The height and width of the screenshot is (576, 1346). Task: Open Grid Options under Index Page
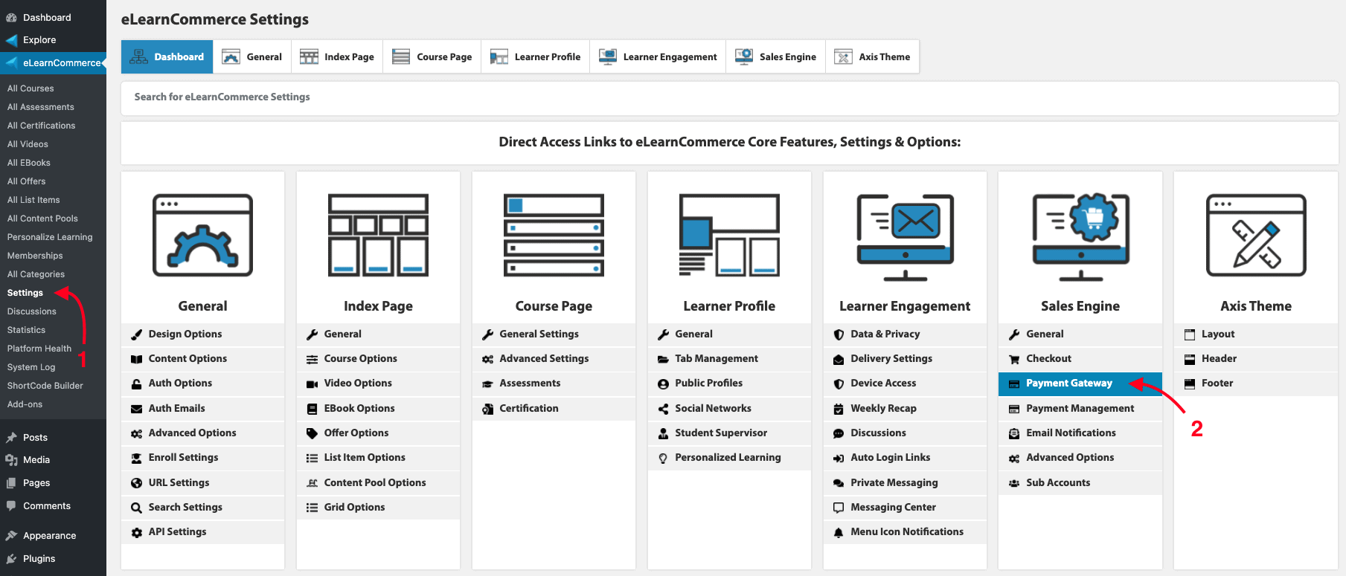tap(378, 508)
